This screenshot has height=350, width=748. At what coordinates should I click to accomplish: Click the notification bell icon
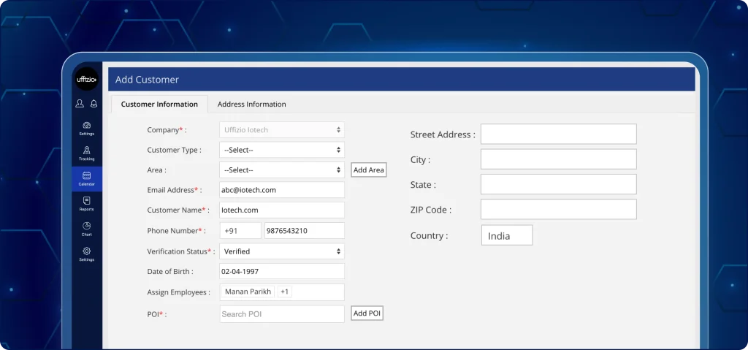click(93, 104)
